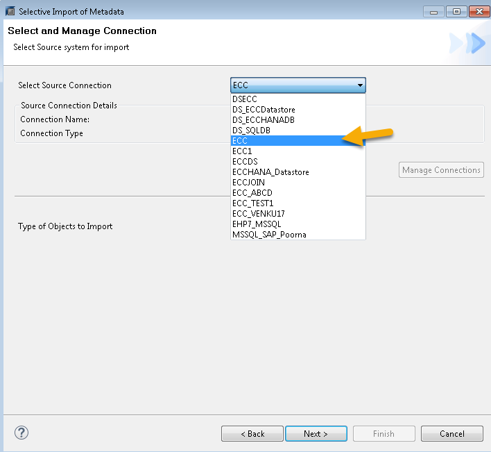
Task: Minimize the Selective Import of Metadata window
Action: tap(433, 12)
